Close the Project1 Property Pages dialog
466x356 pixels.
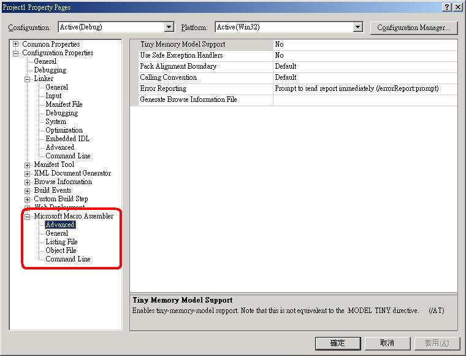[458, 7]
